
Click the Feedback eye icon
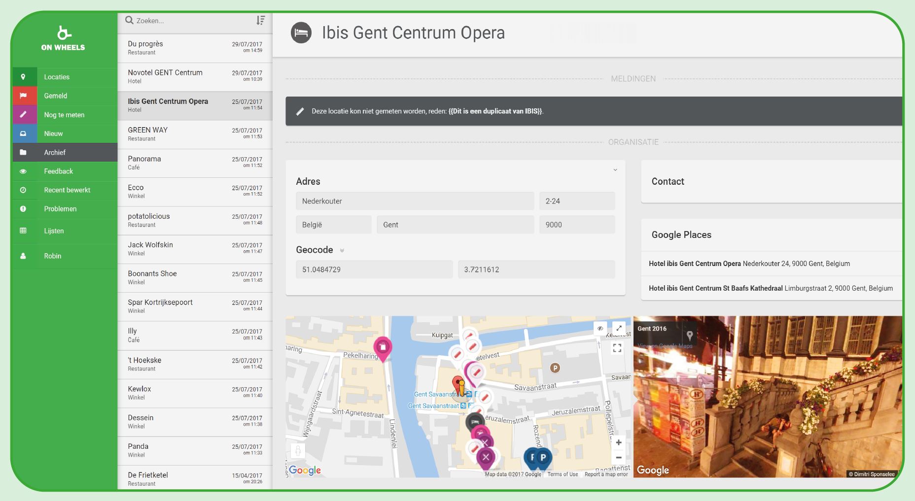coord(23,171)
